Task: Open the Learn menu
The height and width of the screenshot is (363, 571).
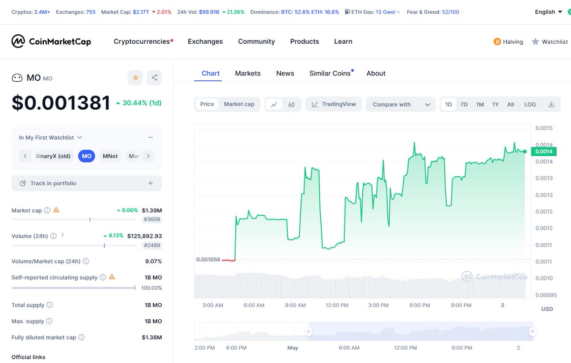Action: click(x=343, y=41)
